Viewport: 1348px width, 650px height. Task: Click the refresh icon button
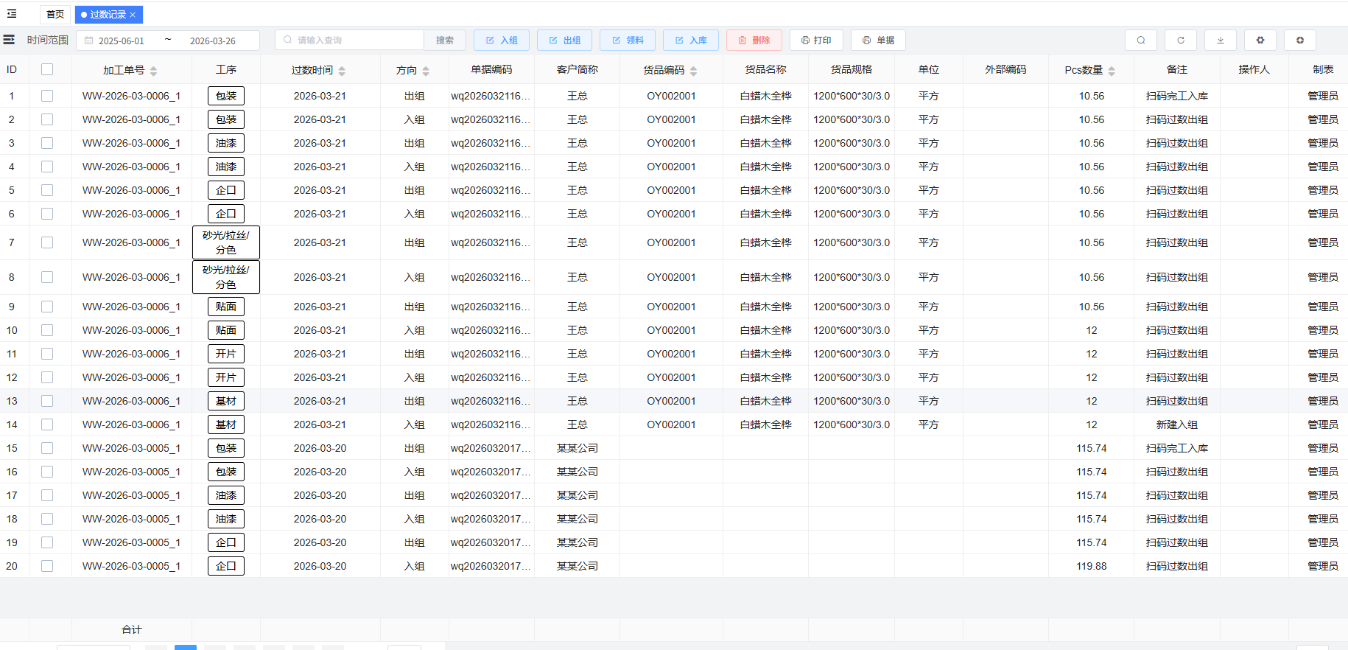pyautogui.click(x=1180, y=41)
